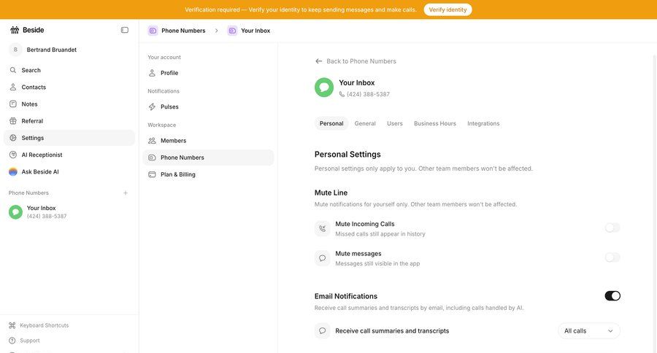The height and width of the screenshot is (353, 657).
Task: Open Ask Beside AI
Action: [69, 171]
